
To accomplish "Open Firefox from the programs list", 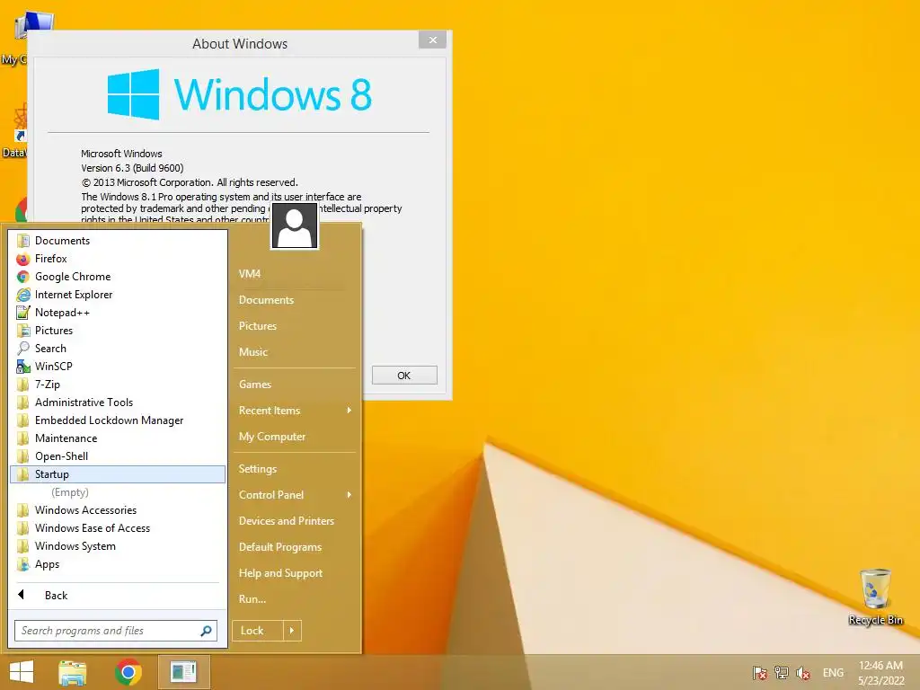I will (x=118, y=259).
